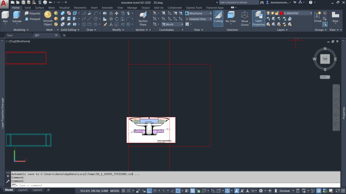The height and width of the screenshot is (194, 346).
Task: Open the Properties side palette
Action: 343,113
